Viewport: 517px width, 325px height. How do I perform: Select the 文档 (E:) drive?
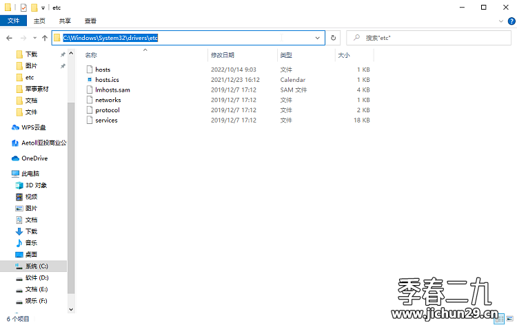(x=37, y=289)
